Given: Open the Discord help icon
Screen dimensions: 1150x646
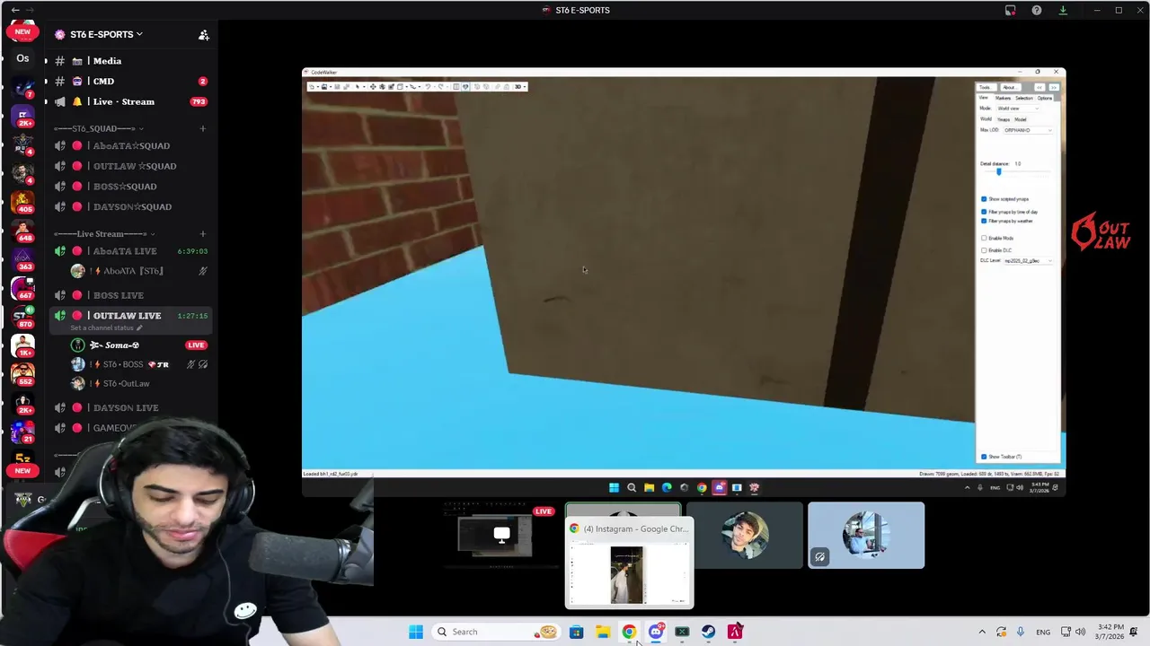Looking at the screenshot, I should coord(1037,10).
